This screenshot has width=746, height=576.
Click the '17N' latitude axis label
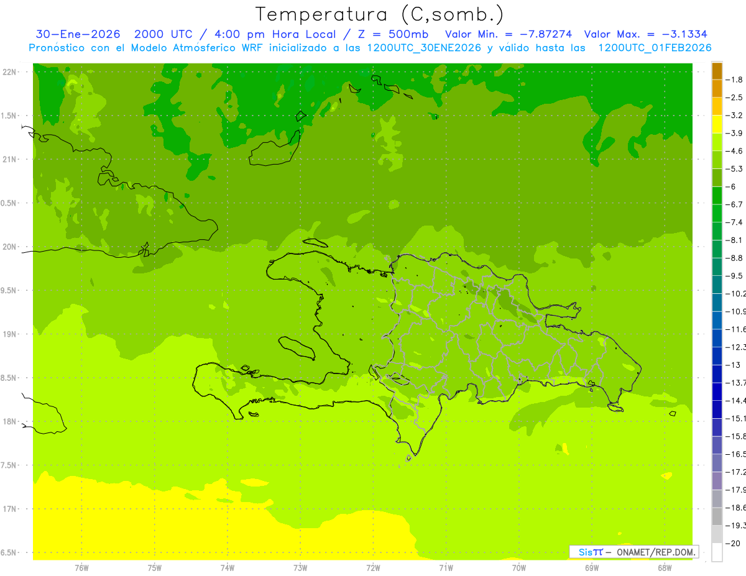click(10, 509)
